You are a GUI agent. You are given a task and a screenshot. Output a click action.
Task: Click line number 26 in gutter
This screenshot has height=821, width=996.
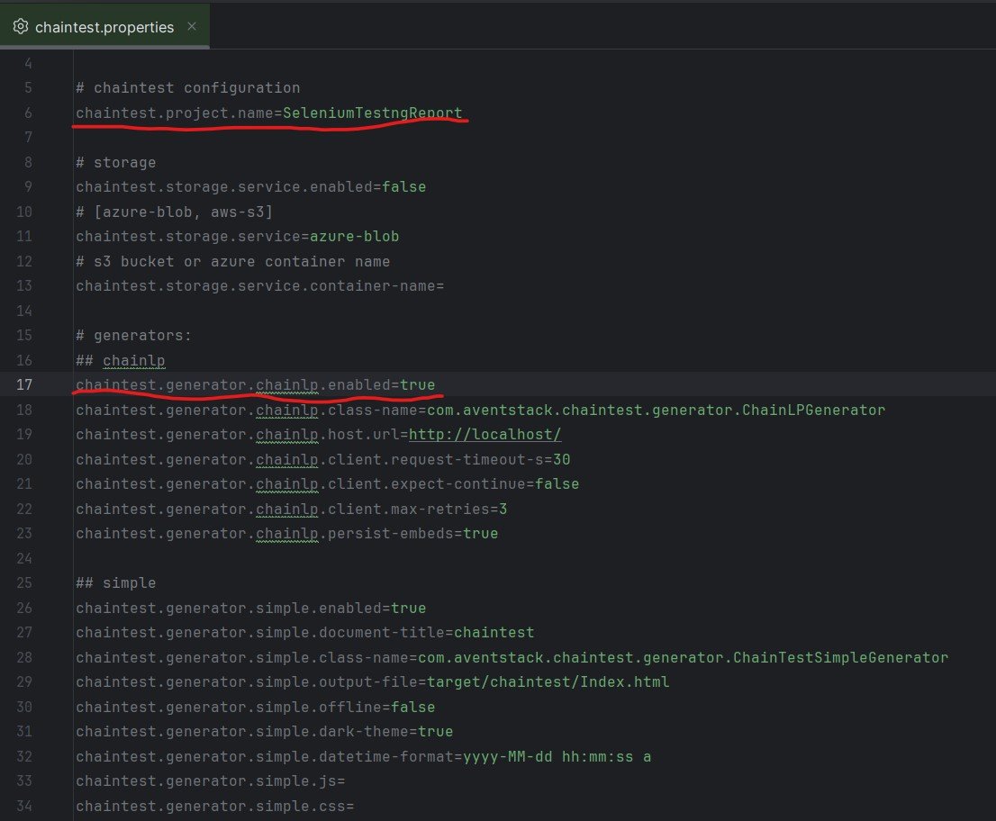[24, 609]
